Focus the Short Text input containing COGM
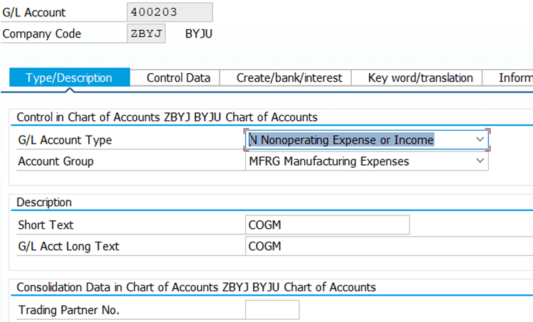 click(327, 225)
